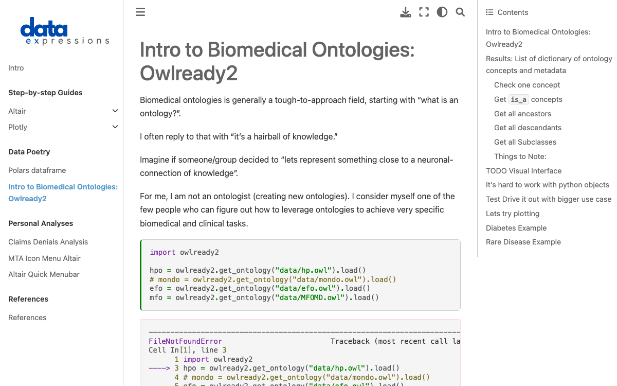Open Altair Quick Menubar page
The image size is (617, 386).
click(x=44, y=274)
